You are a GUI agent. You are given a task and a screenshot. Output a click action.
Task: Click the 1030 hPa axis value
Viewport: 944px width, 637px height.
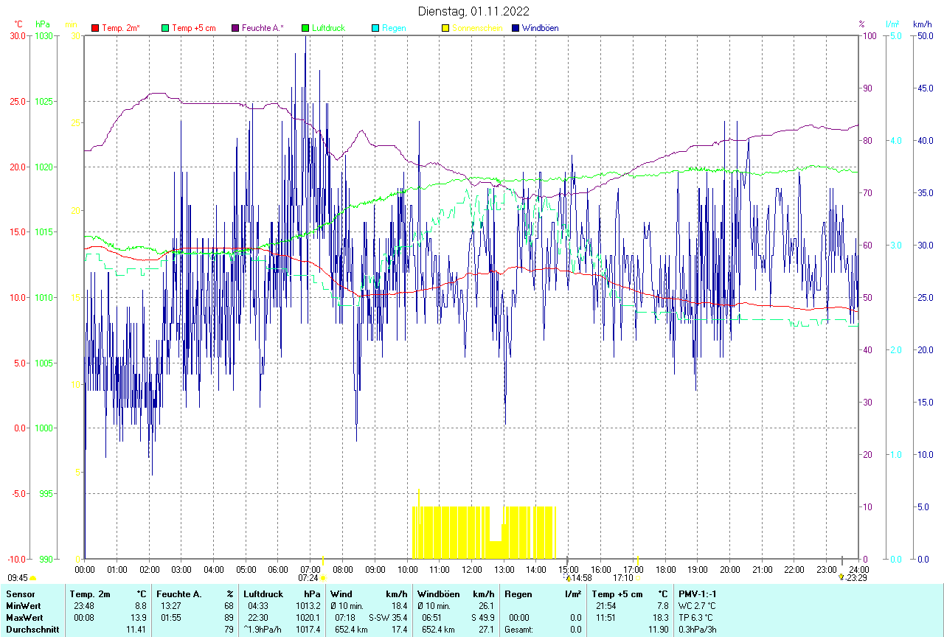[44, 35]
